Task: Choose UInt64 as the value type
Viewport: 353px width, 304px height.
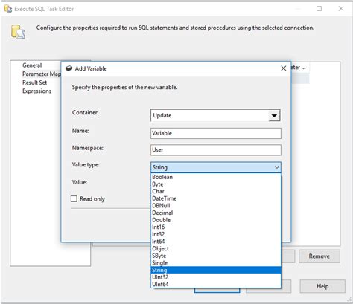Action: pyautogui.click(x=216, y=284)
